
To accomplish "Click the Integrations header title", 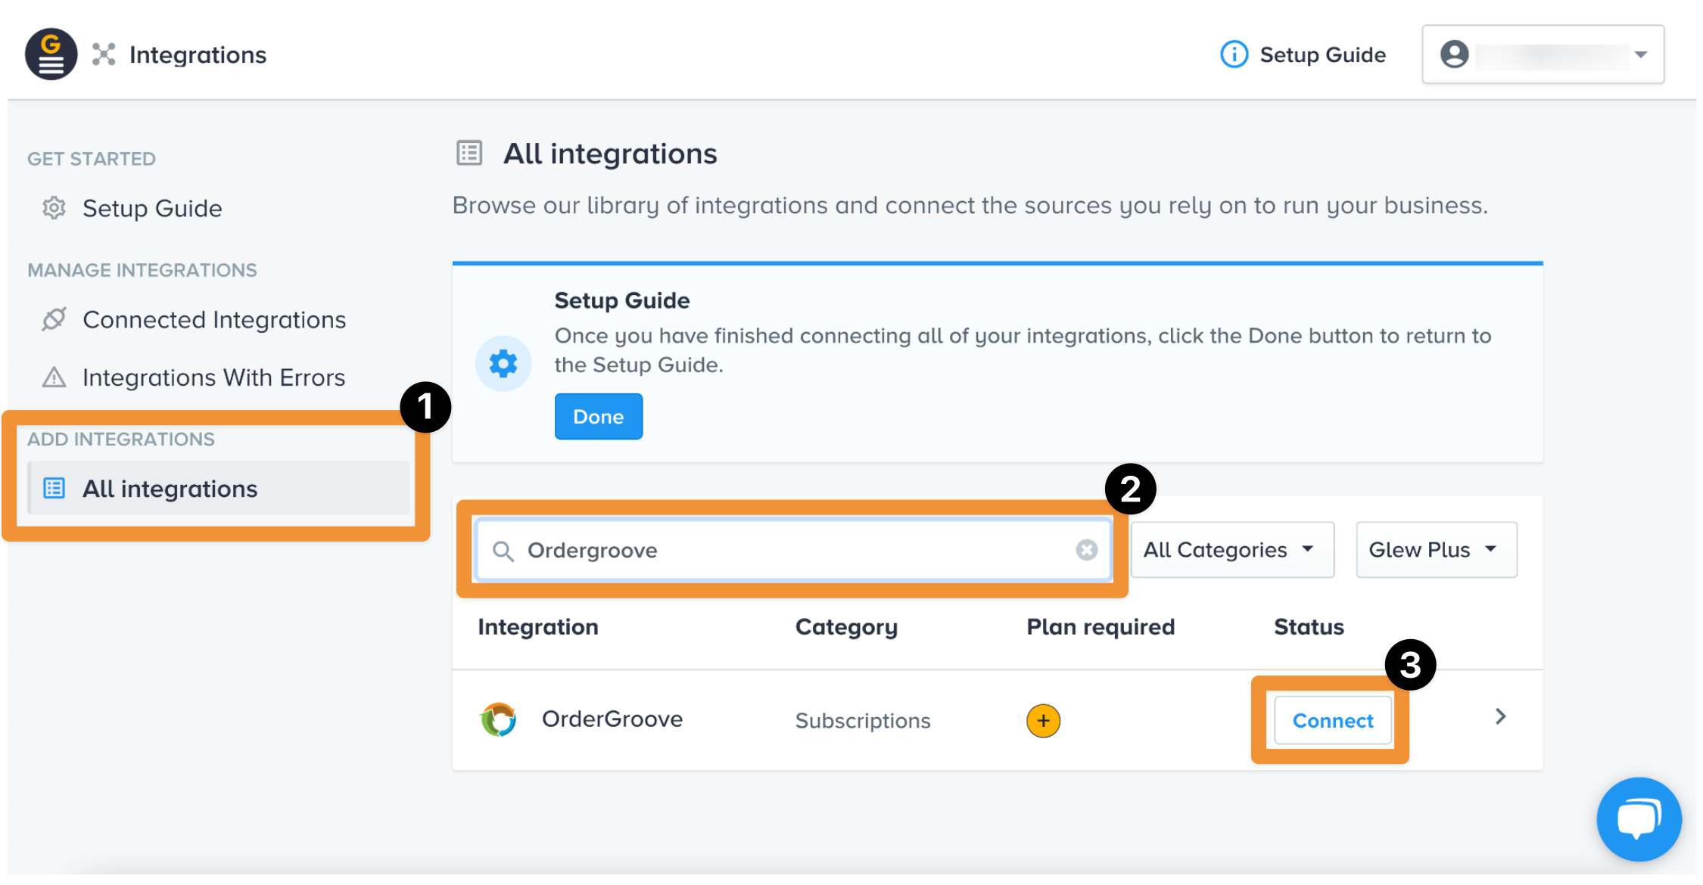I will point(198,54).
